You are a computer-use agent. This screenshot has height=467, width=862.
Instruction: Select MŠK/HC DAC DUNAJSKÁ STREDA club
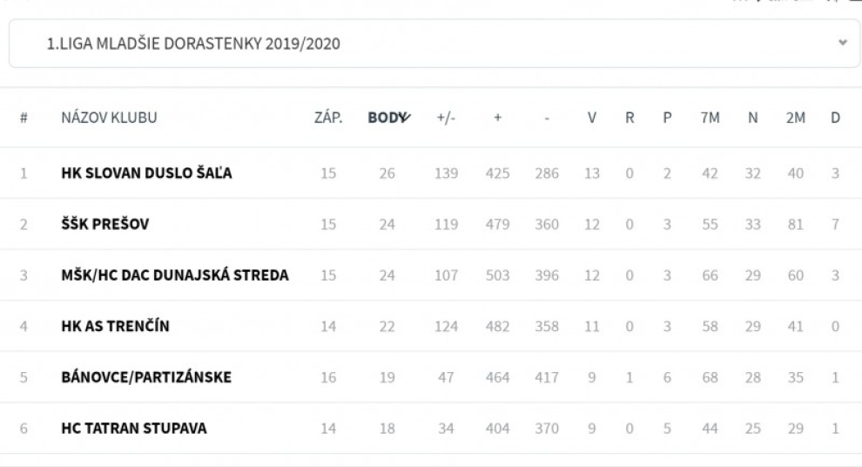point(175,276)
